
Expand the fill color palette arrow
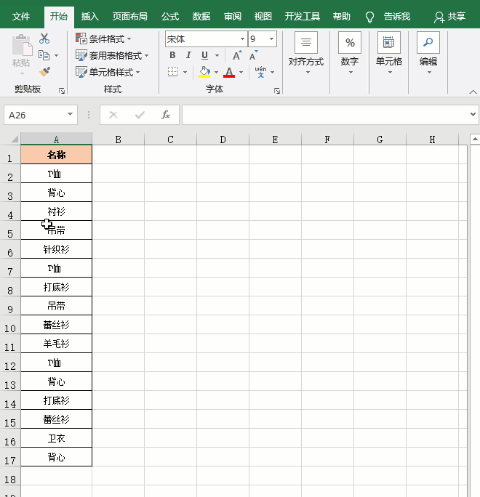[217, 72]
